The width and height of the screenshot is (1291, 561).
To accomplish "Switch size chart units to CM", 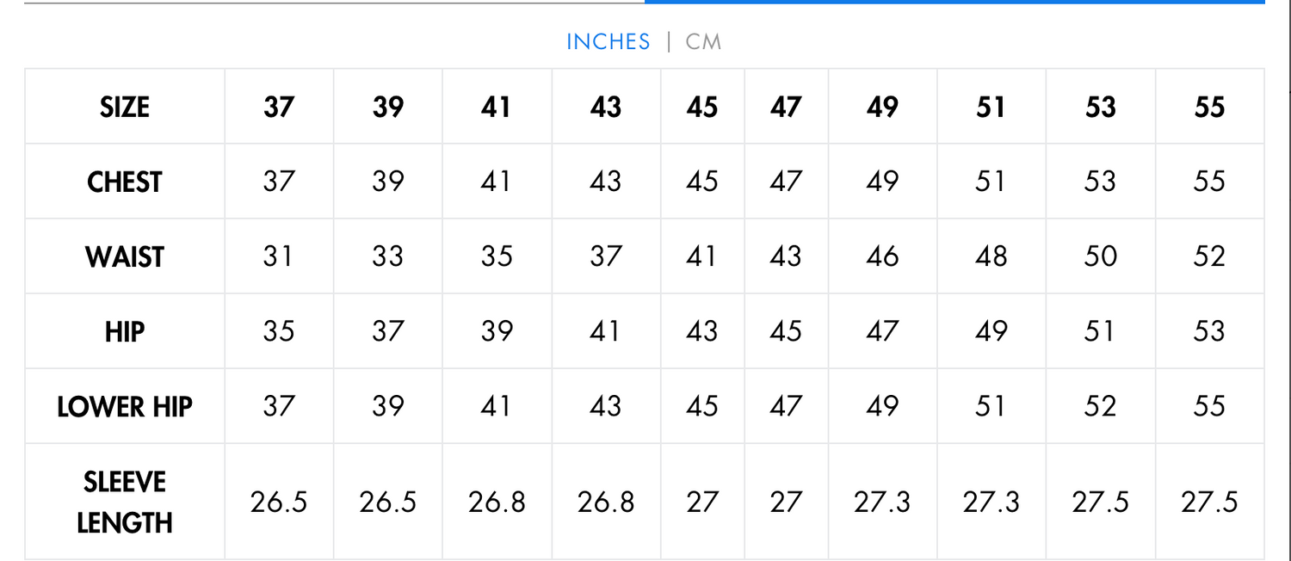I will point(703,41).
